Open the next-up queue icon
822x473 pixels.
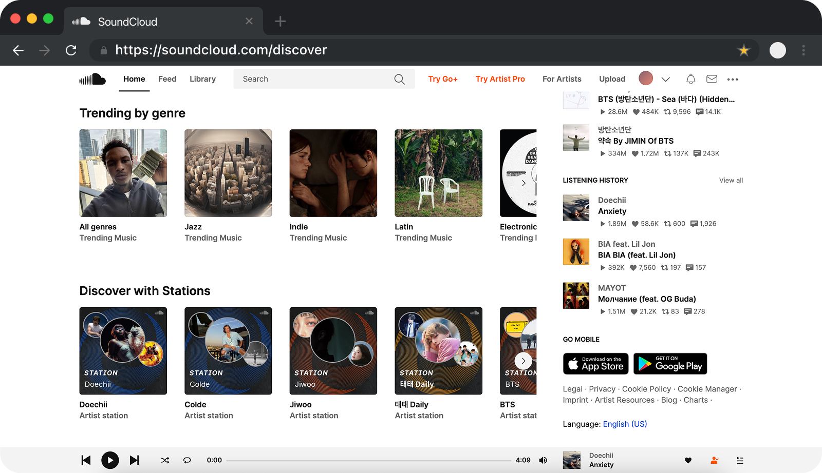point(740,460)
